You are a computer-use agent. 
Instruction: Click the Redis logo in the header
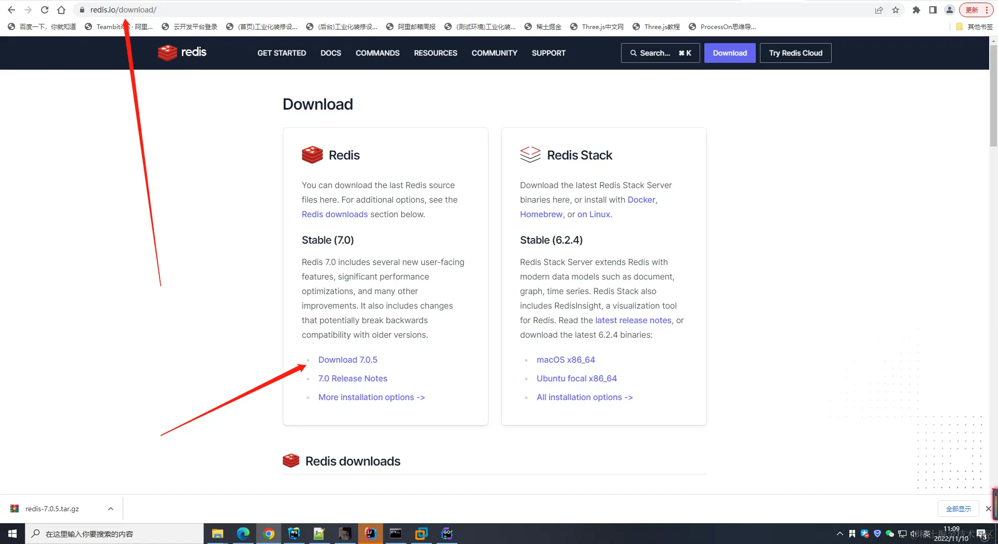(x=182, y=52)
